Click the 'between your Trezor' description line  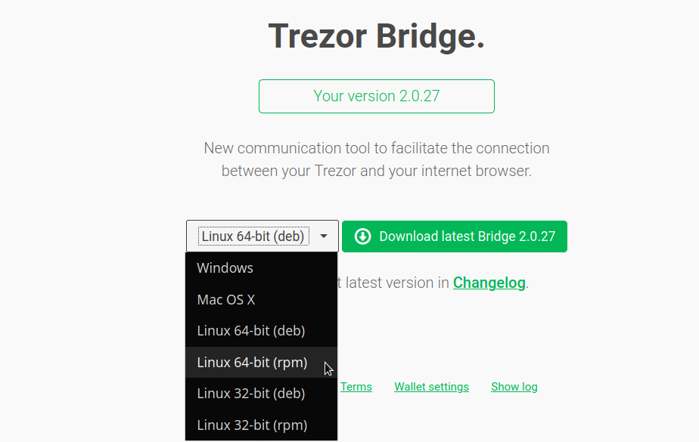point(376,171)
